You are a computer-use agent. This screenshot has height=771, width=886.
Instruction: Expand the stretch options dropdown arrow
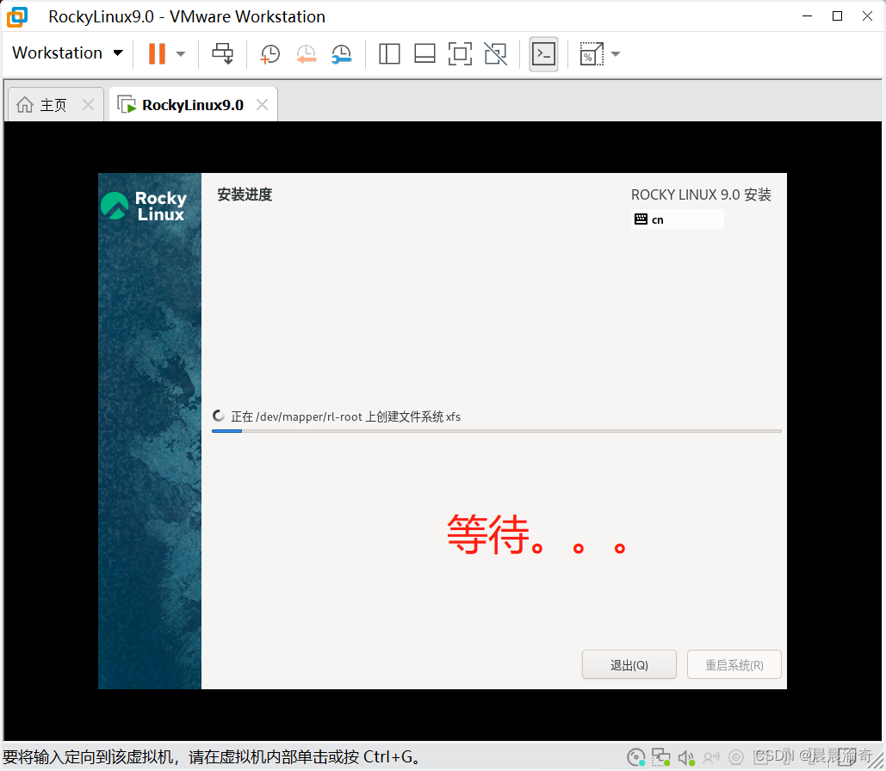click(x=616, y=54)
